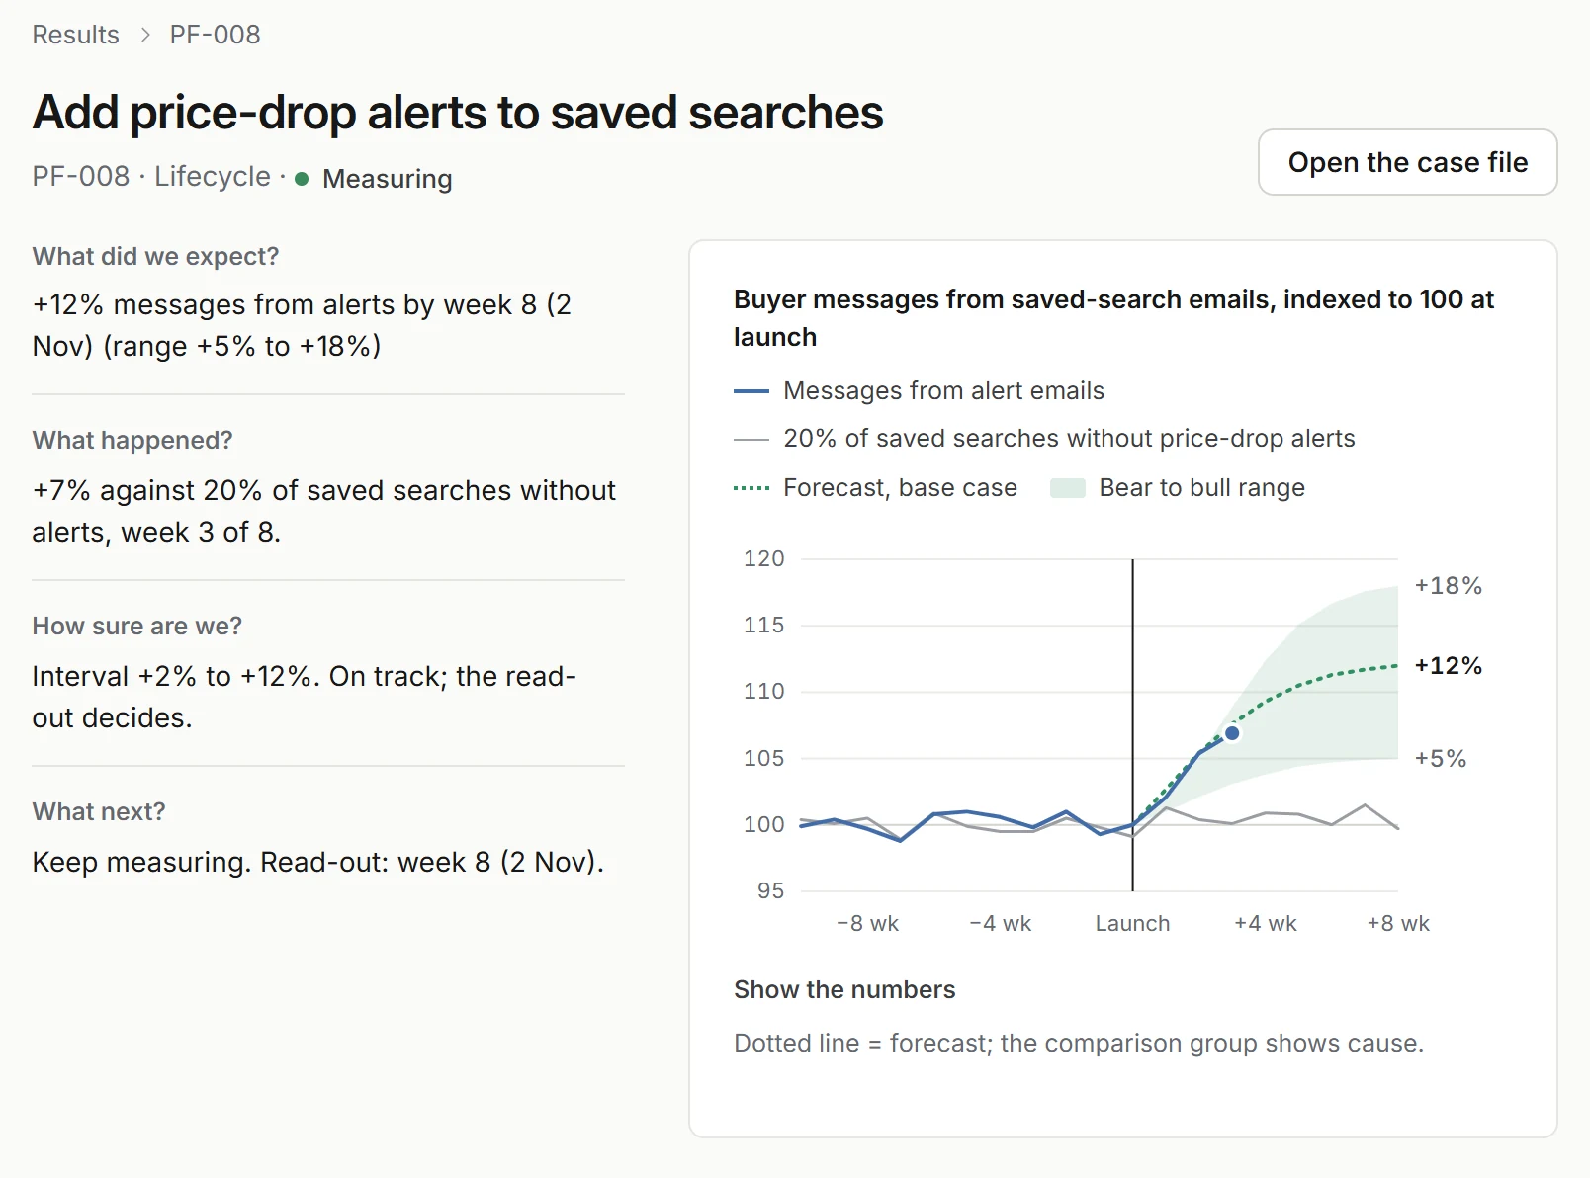Viewport: 1590px width, 1178px height.
Task: Select the current data point marker on chart
Action: (1232, 733)
